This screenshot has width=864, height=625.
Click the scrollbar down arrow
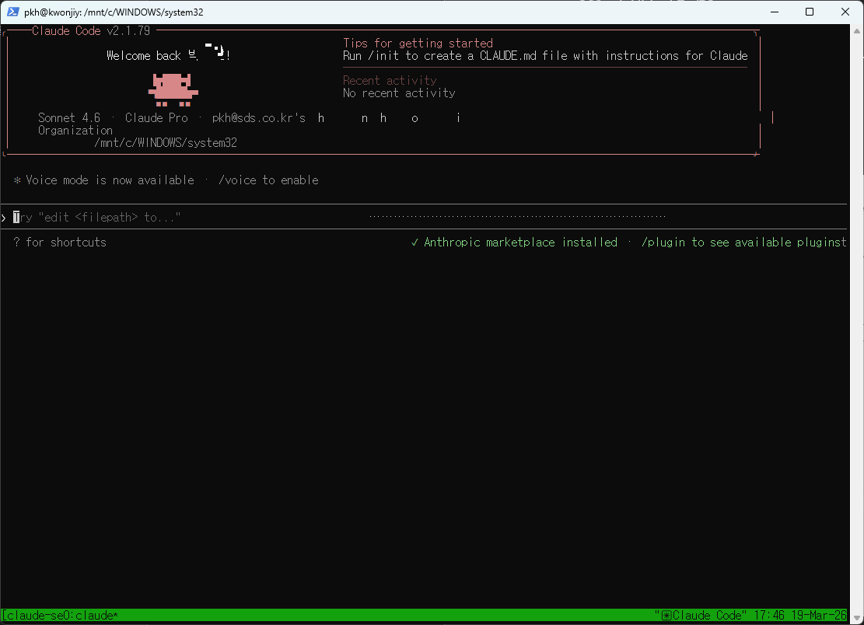click(x=857, y=618)
